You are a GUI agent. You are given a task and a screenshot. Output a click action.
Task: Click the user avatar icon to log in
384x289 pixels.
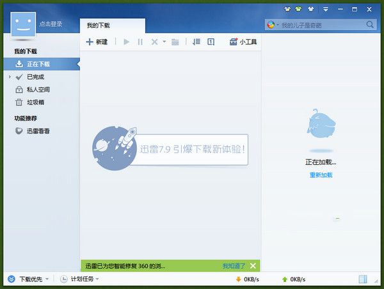24,24
